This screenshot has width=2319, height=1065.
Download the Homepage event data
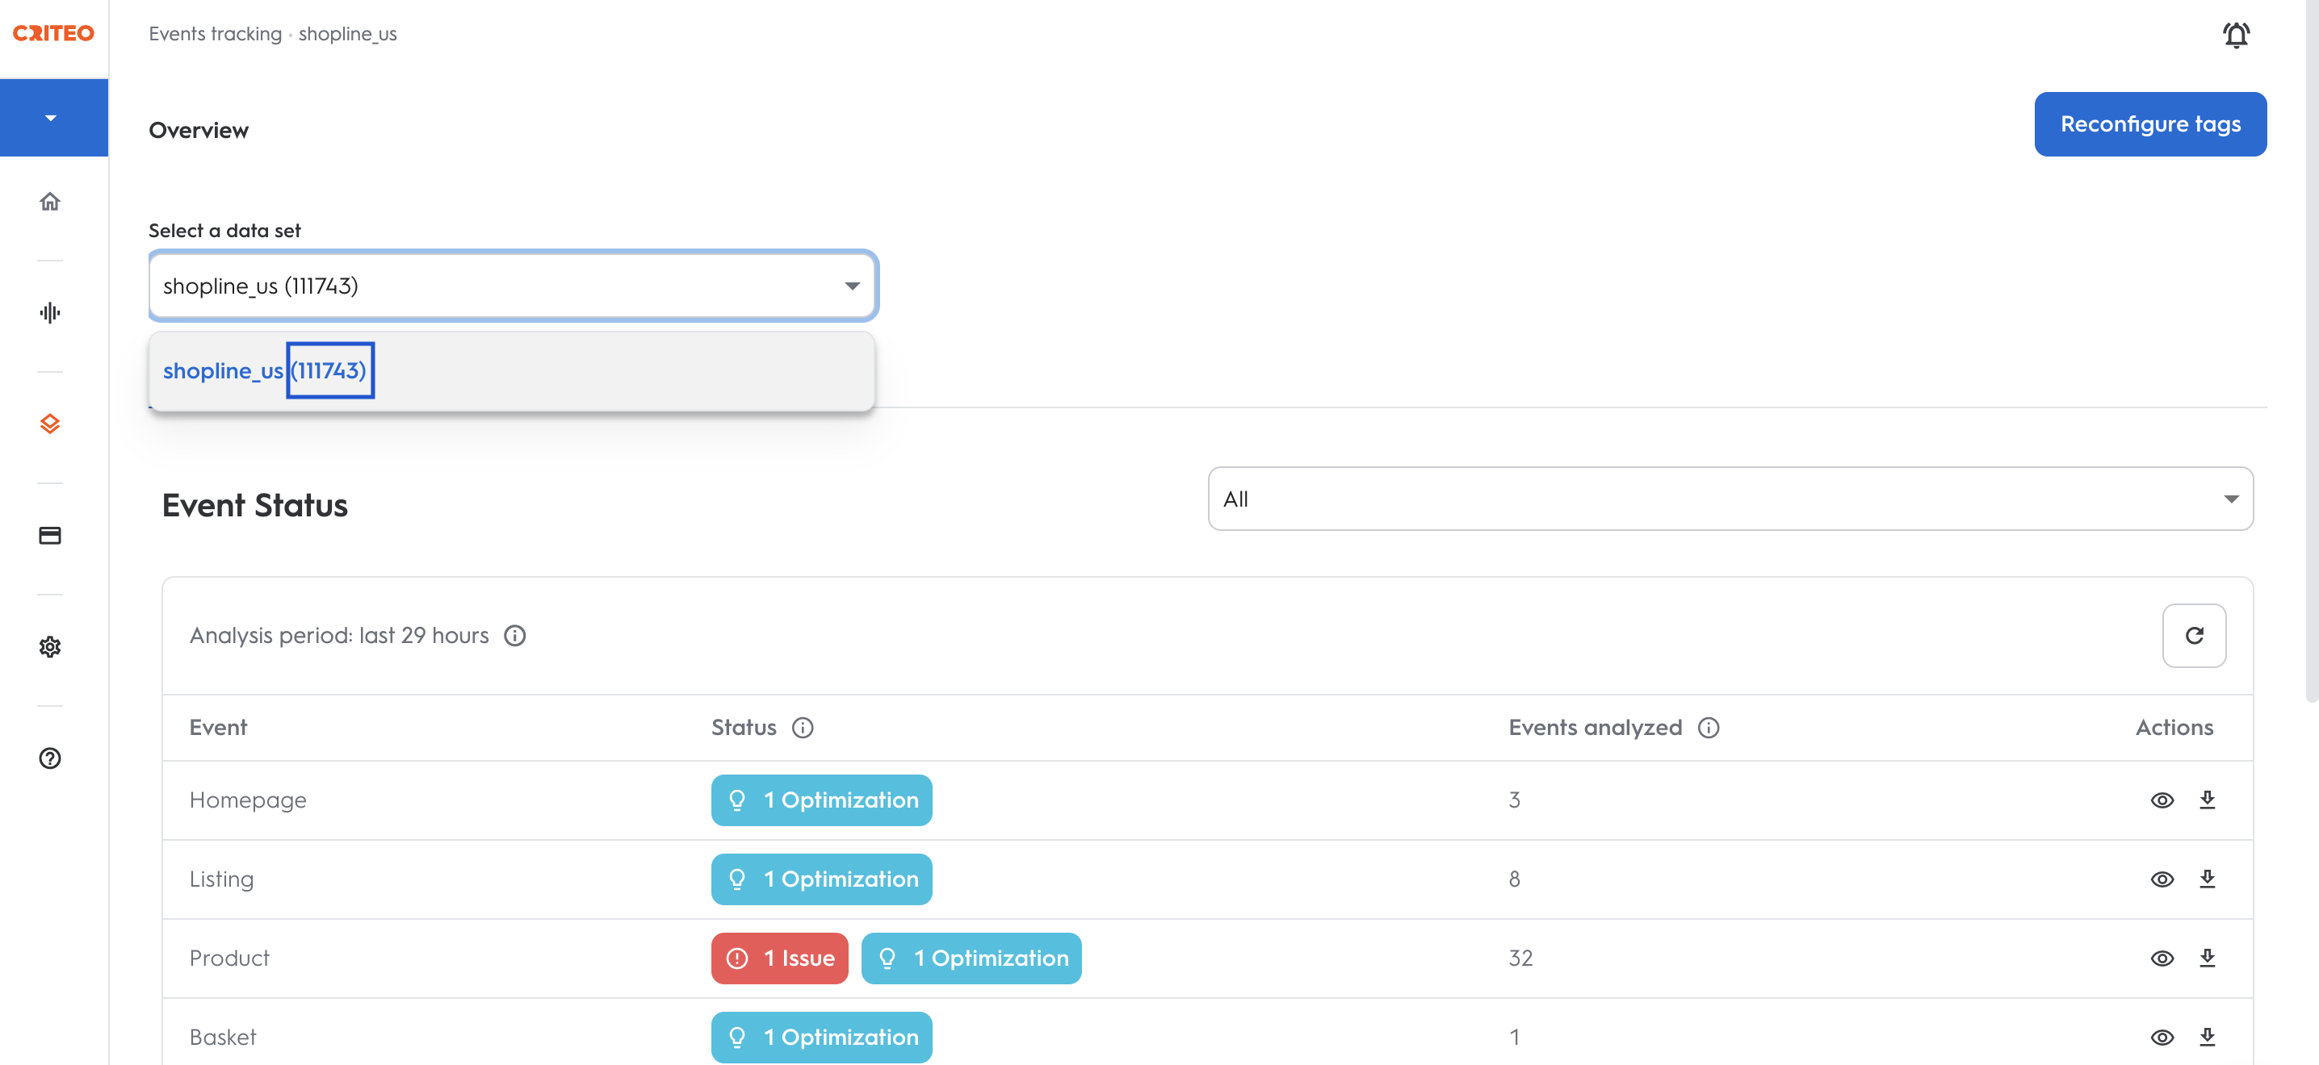coord(2207,800)
